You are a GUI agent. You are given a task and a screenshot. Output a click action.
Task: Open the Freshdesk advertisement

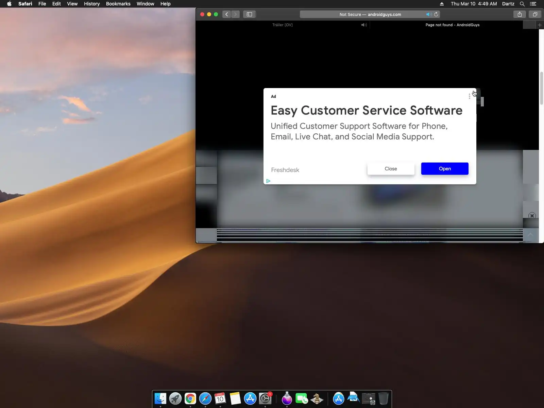[445, 169]
